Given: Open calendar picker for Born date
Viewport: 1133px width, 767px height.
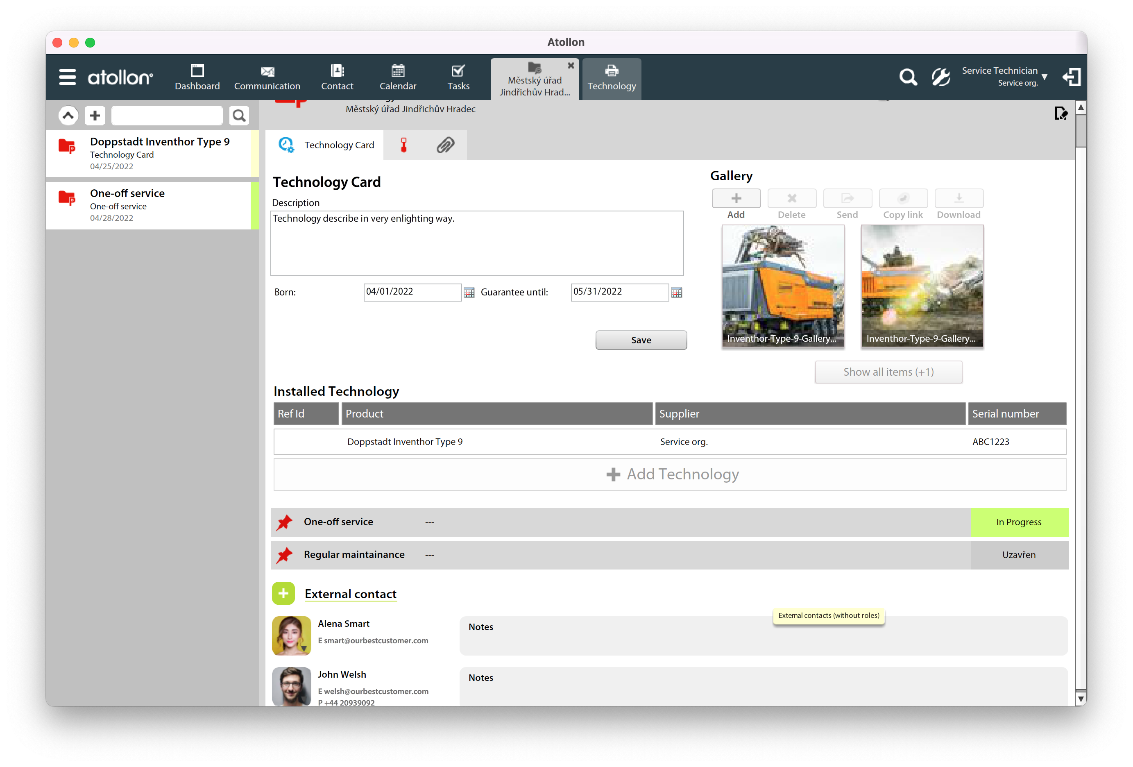Looking at the screenshot, I should [469, 293].
